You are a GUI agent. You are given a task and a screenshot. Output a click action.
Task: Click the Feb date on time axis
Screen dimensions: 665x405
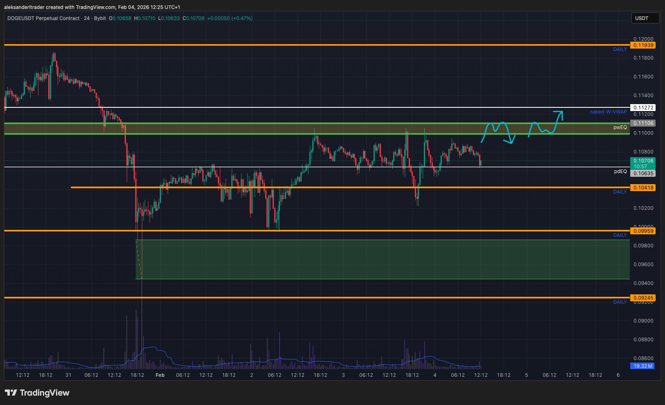[x=160, y=375]
